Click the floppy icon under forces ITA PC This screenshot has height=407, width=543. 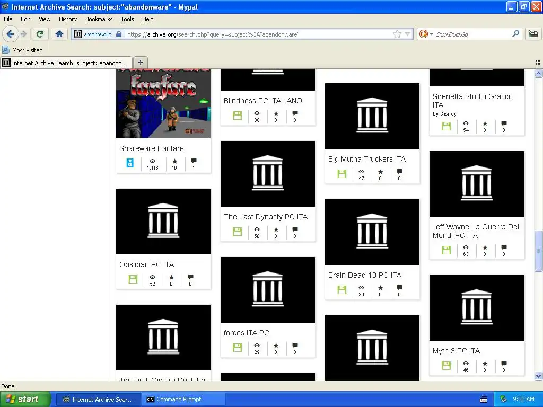237,348
